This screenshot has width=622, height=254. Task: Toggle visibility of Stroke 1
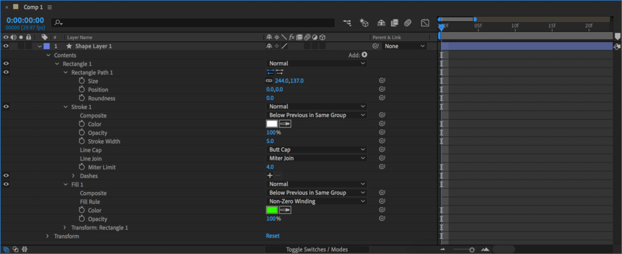tap(6, 106)
